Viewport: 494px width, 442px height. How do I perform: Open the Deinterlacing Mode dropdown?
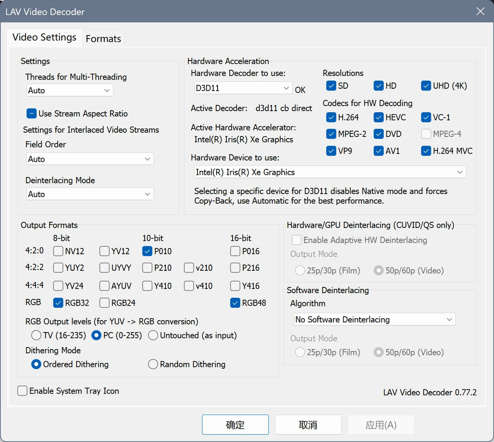click(x=90, y=194)
